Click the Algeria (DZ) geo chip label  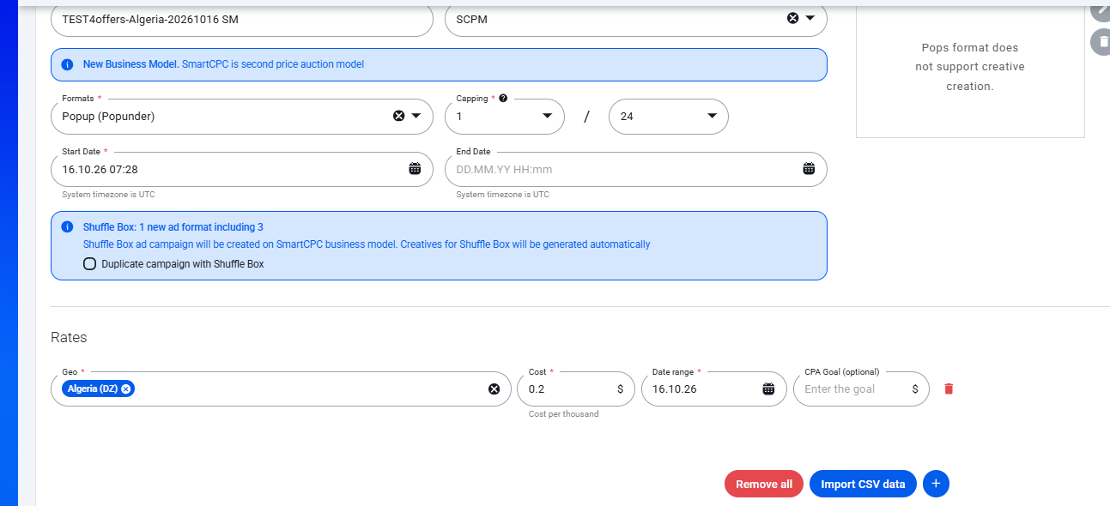point(93,389)
